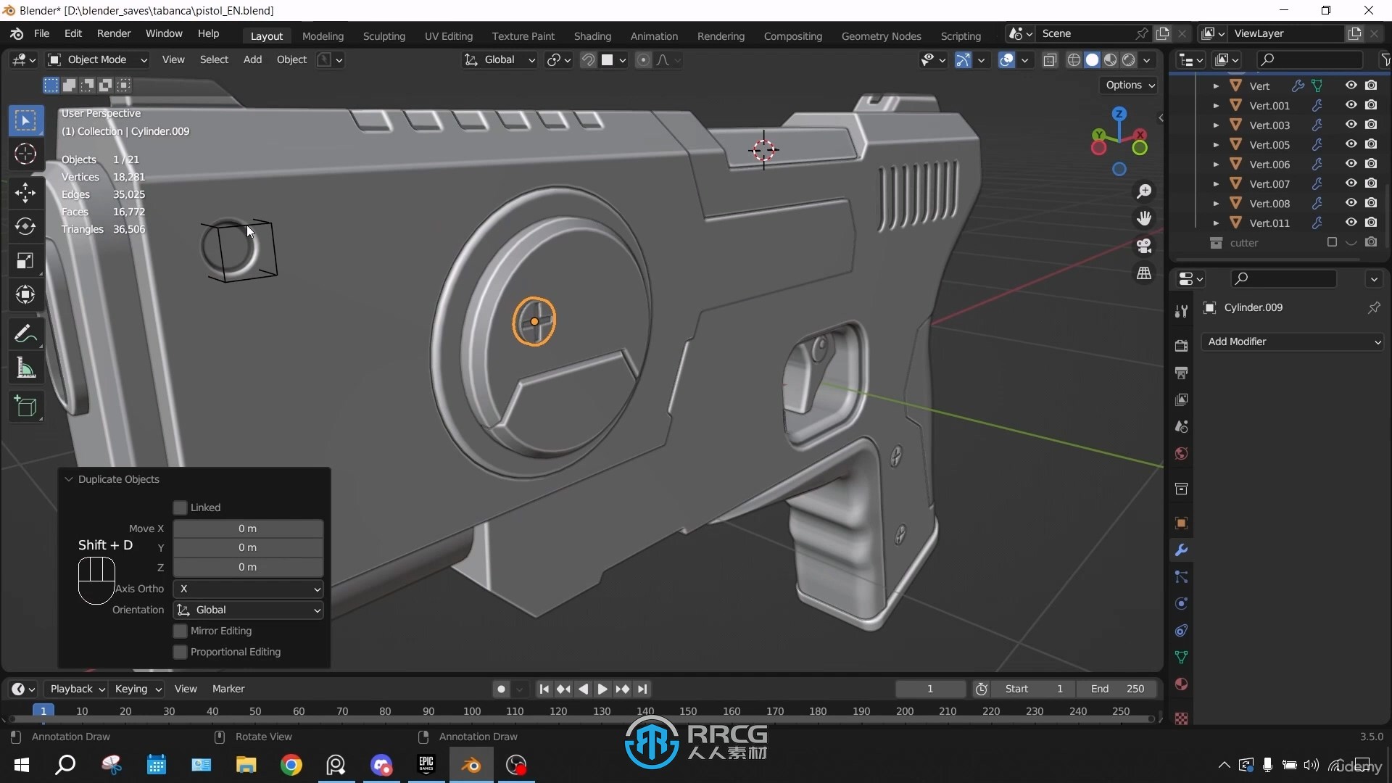
Task: Disable Vert.008 render camera icon
Action: 1371,203
